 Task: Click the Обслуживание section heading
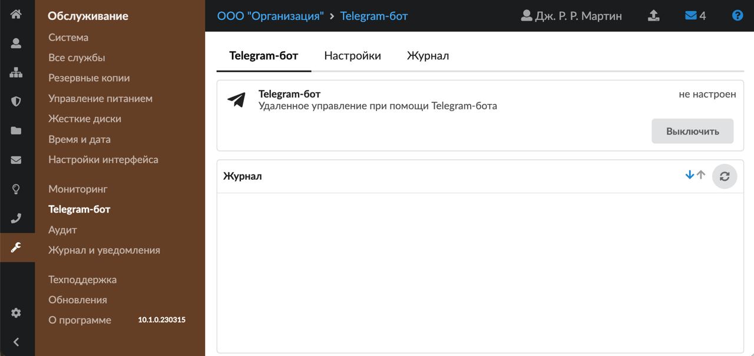tap(88, 16)
